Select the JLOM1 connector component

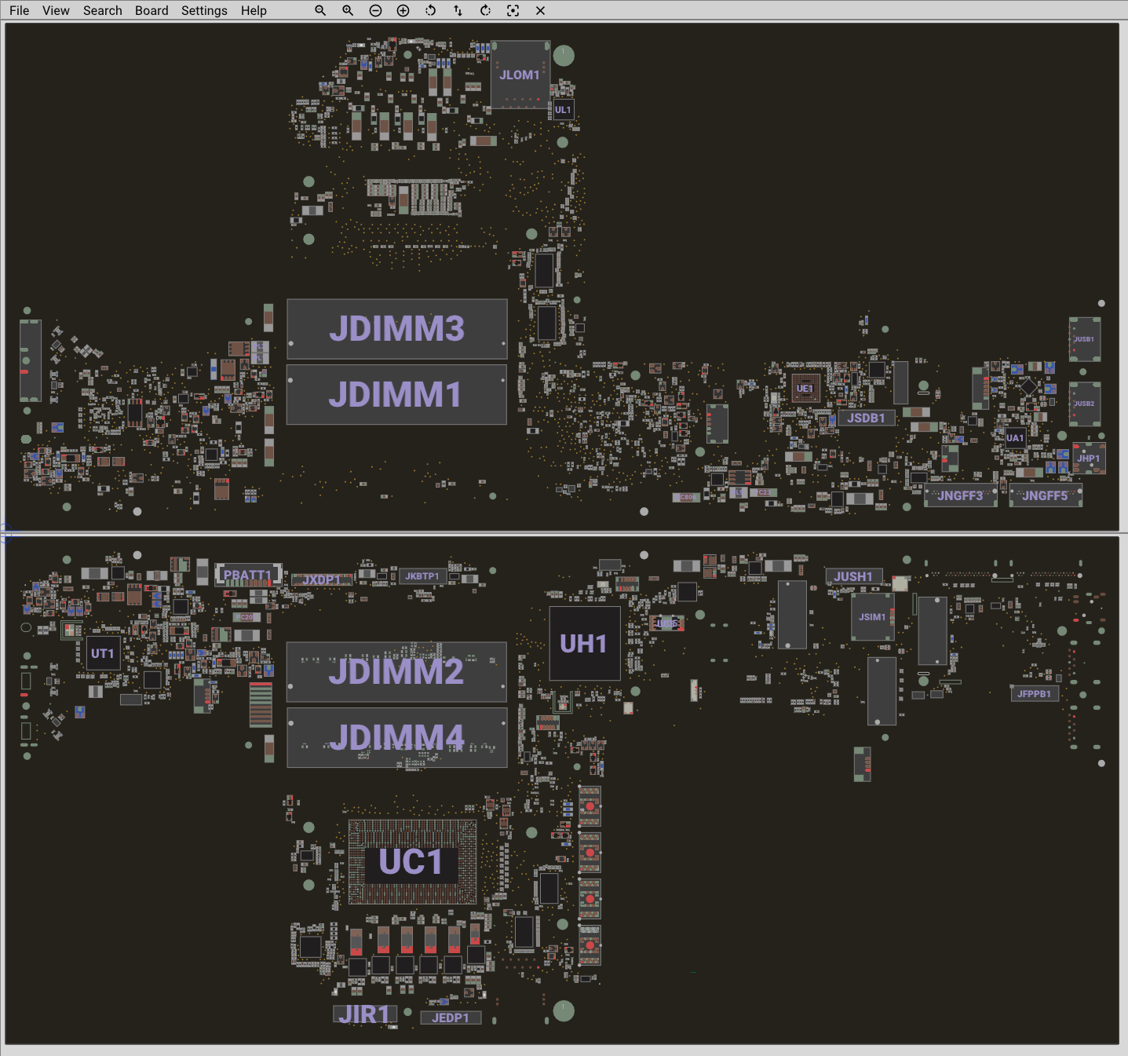point(520,75)
